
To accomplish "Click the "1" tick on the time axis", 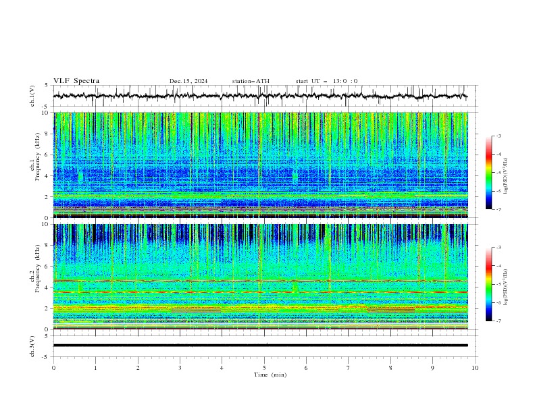I will (x=95, y=368).
